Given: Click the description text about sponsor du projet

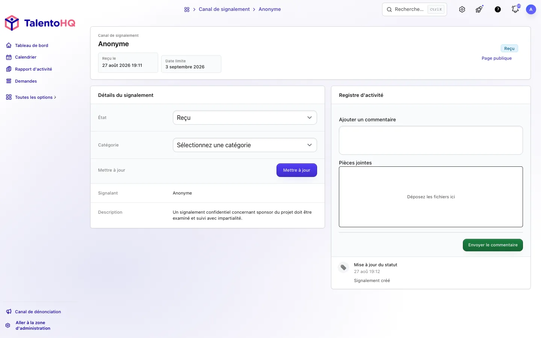Looking at the screenshot, I should pos(242,215).
